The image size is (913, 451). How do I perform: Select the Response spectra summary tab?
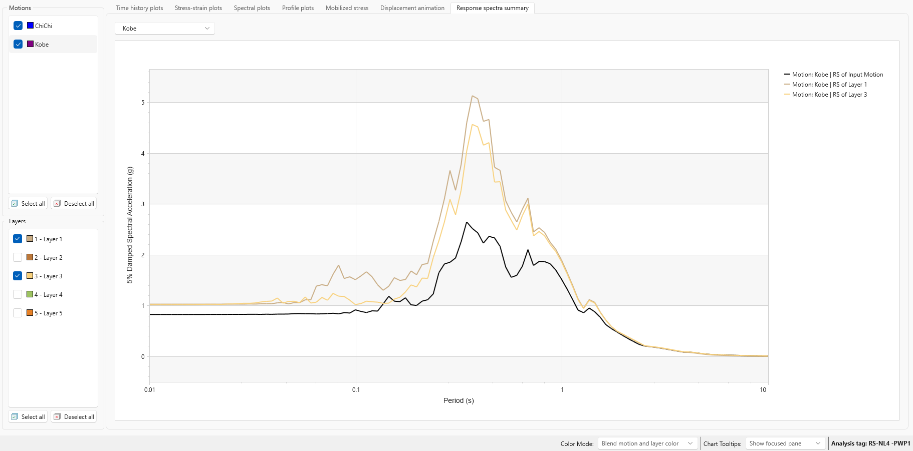493,8
